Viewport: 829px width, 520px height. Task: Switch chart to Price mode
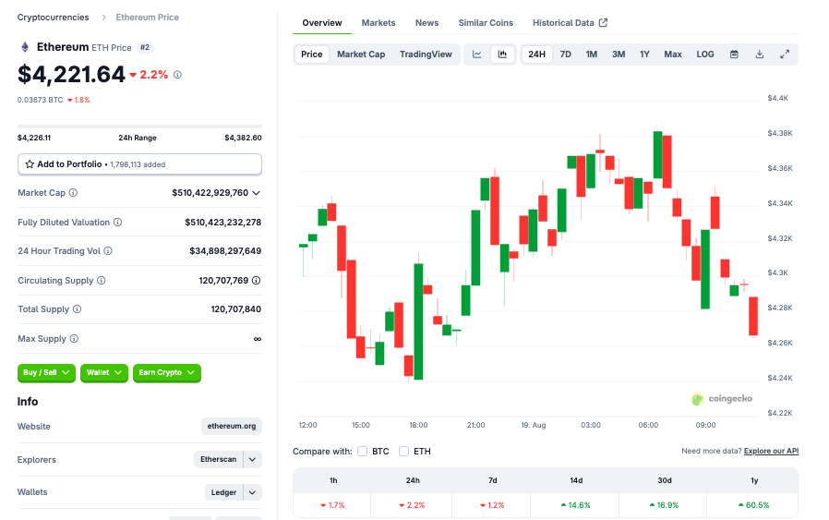click(312, 54)
